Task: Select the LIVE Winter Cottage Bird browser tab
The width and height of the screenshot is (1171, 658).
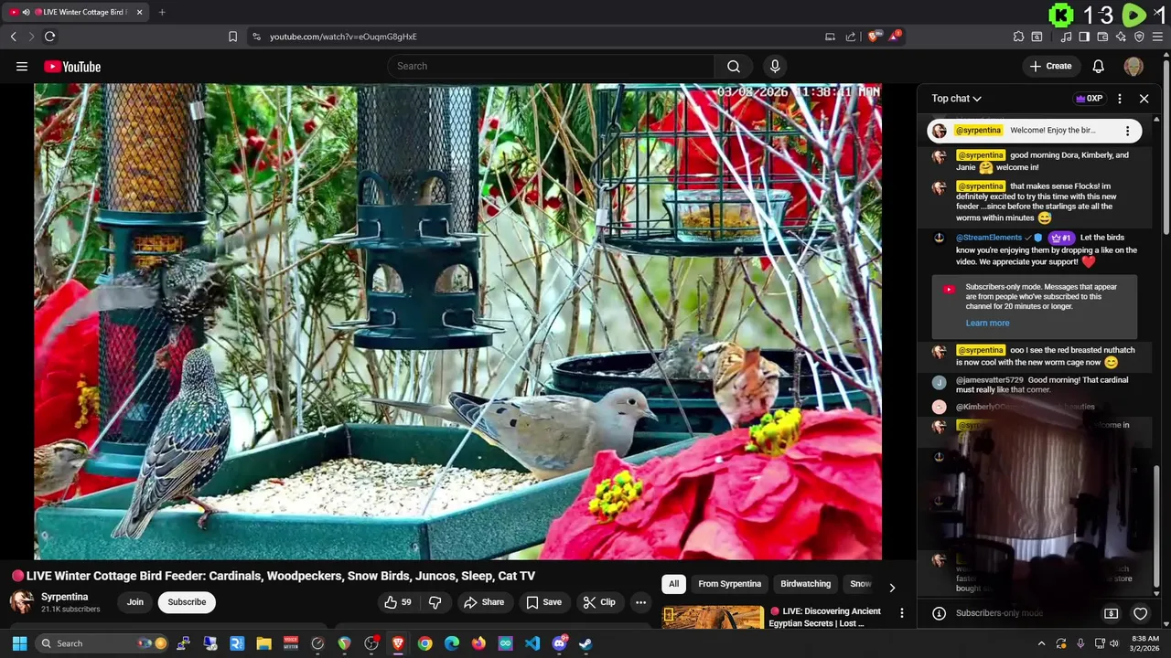Action: pos(77,12)
